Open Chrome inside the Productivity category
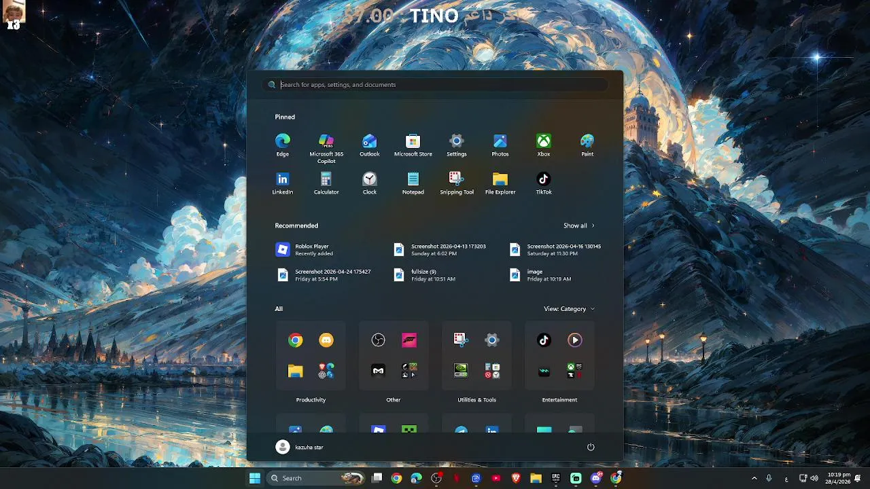 (x=295, y=340)
